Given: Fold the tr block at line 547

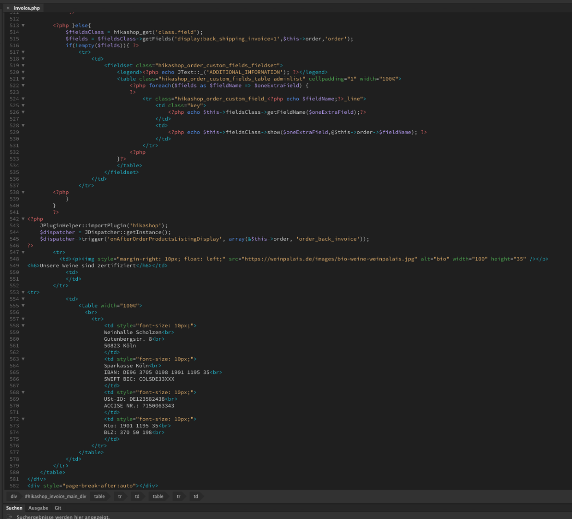Looking at the screenshot, I should tap(23, 252).
